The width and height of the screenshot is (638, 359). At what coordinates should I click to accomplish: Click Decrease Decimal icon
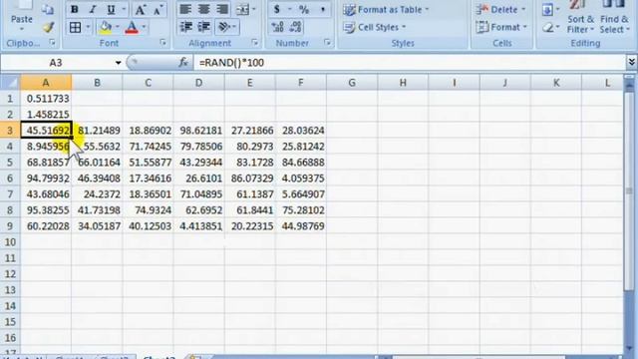coord(296,27)
